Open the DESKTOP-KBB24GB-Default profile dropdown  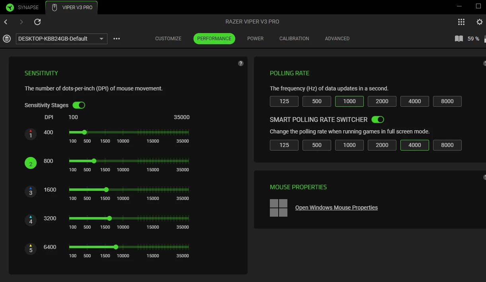tap(62, 39)
